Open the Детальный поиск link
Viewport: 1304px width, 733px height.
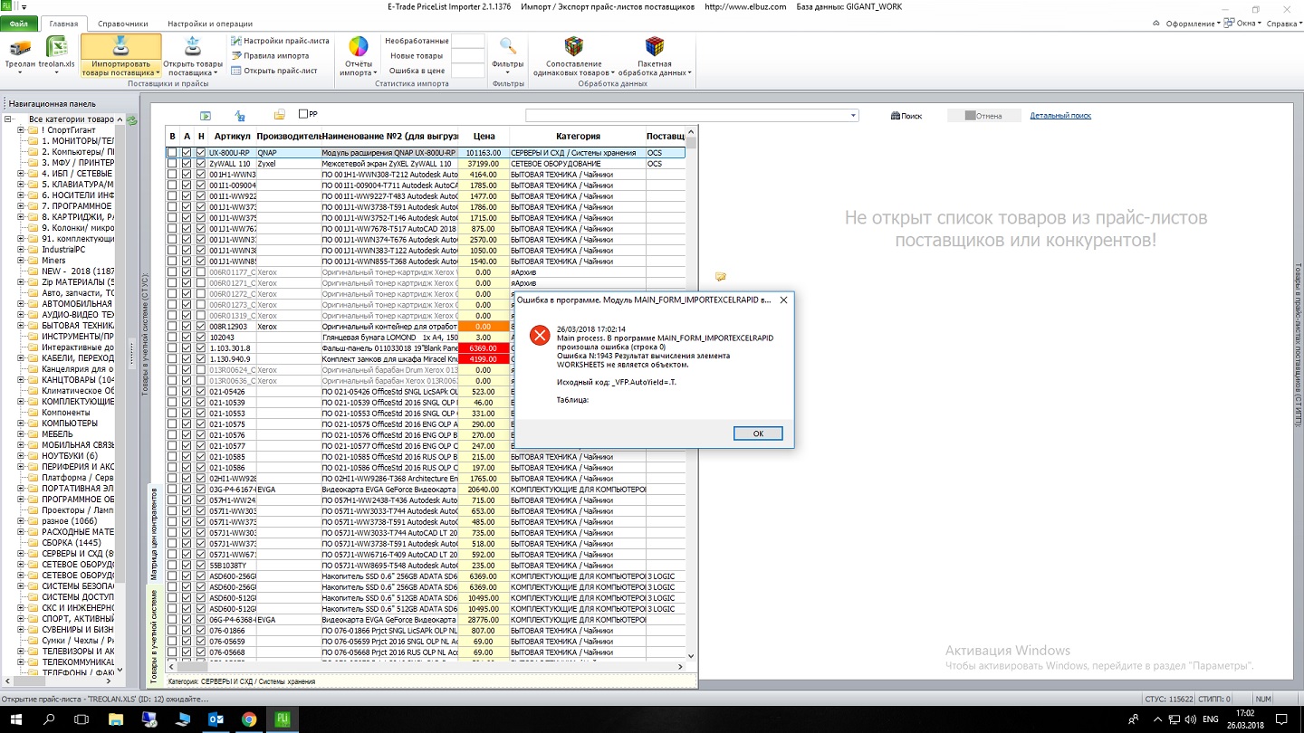pos(1060,116)
